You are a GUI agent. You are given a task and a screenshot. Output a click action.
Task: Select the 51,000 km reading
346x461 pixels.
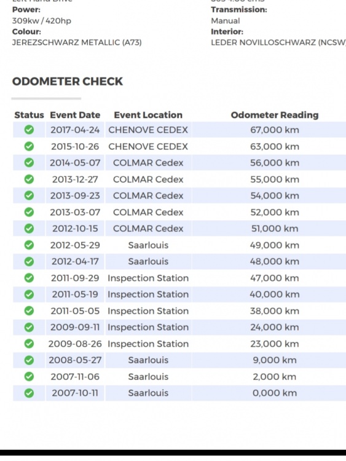pyautogui.click(x=275, y=229)
